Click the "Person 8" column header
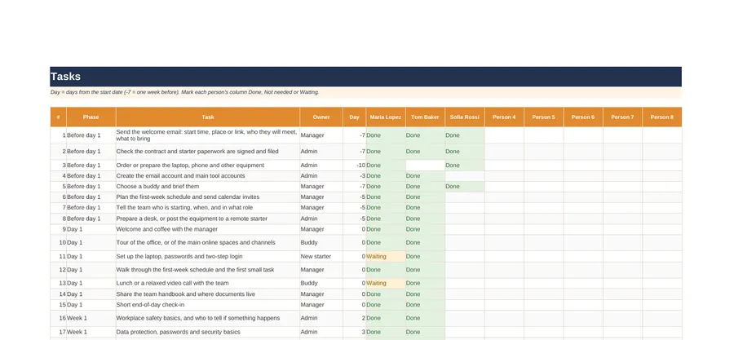The image size is (734, 340). [x=662, y=117]
